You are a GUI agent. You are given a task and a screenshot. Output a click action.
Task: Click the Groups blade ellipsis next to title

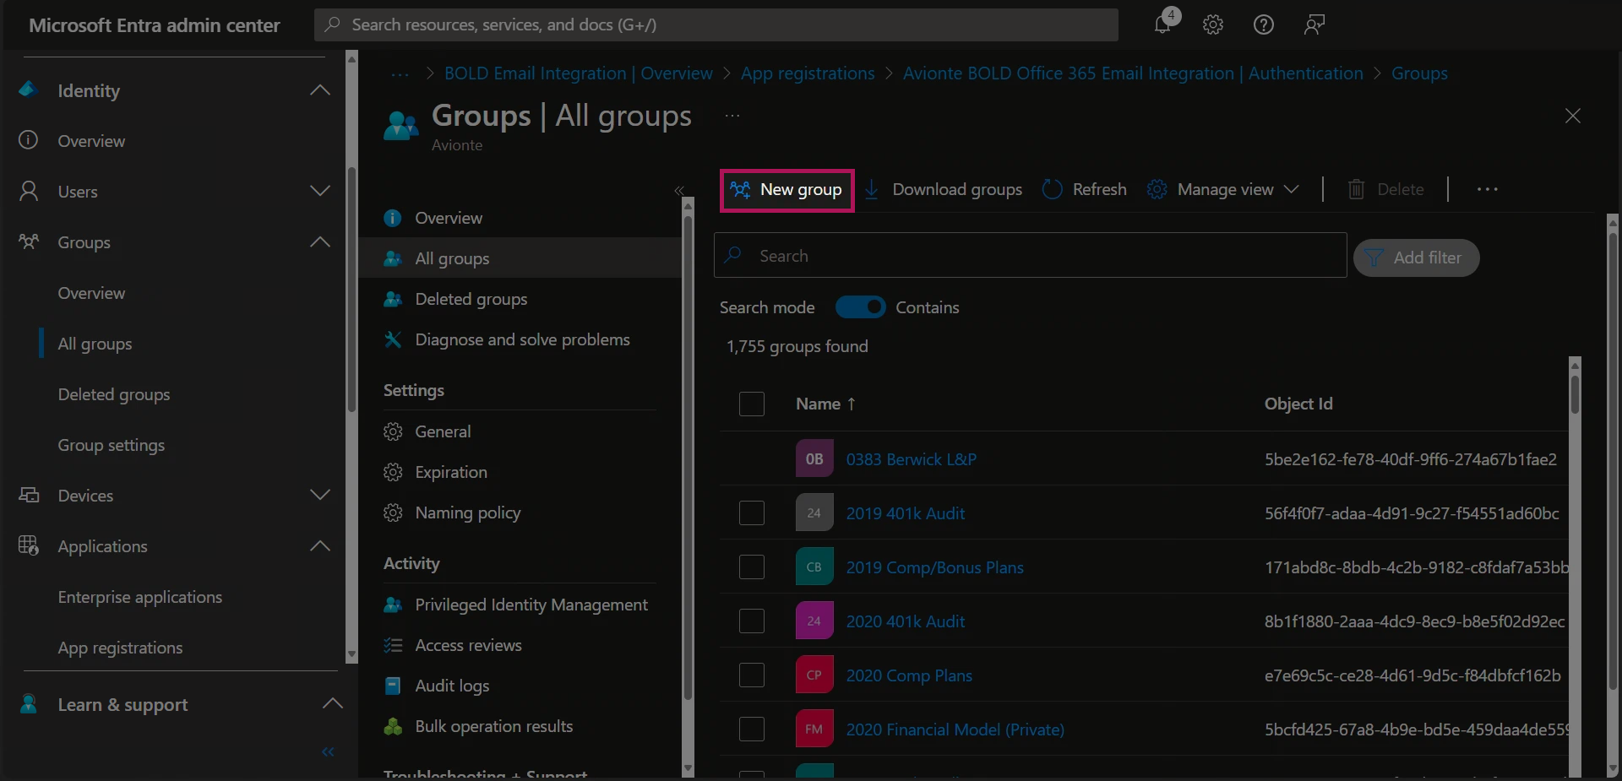[732, 116]
